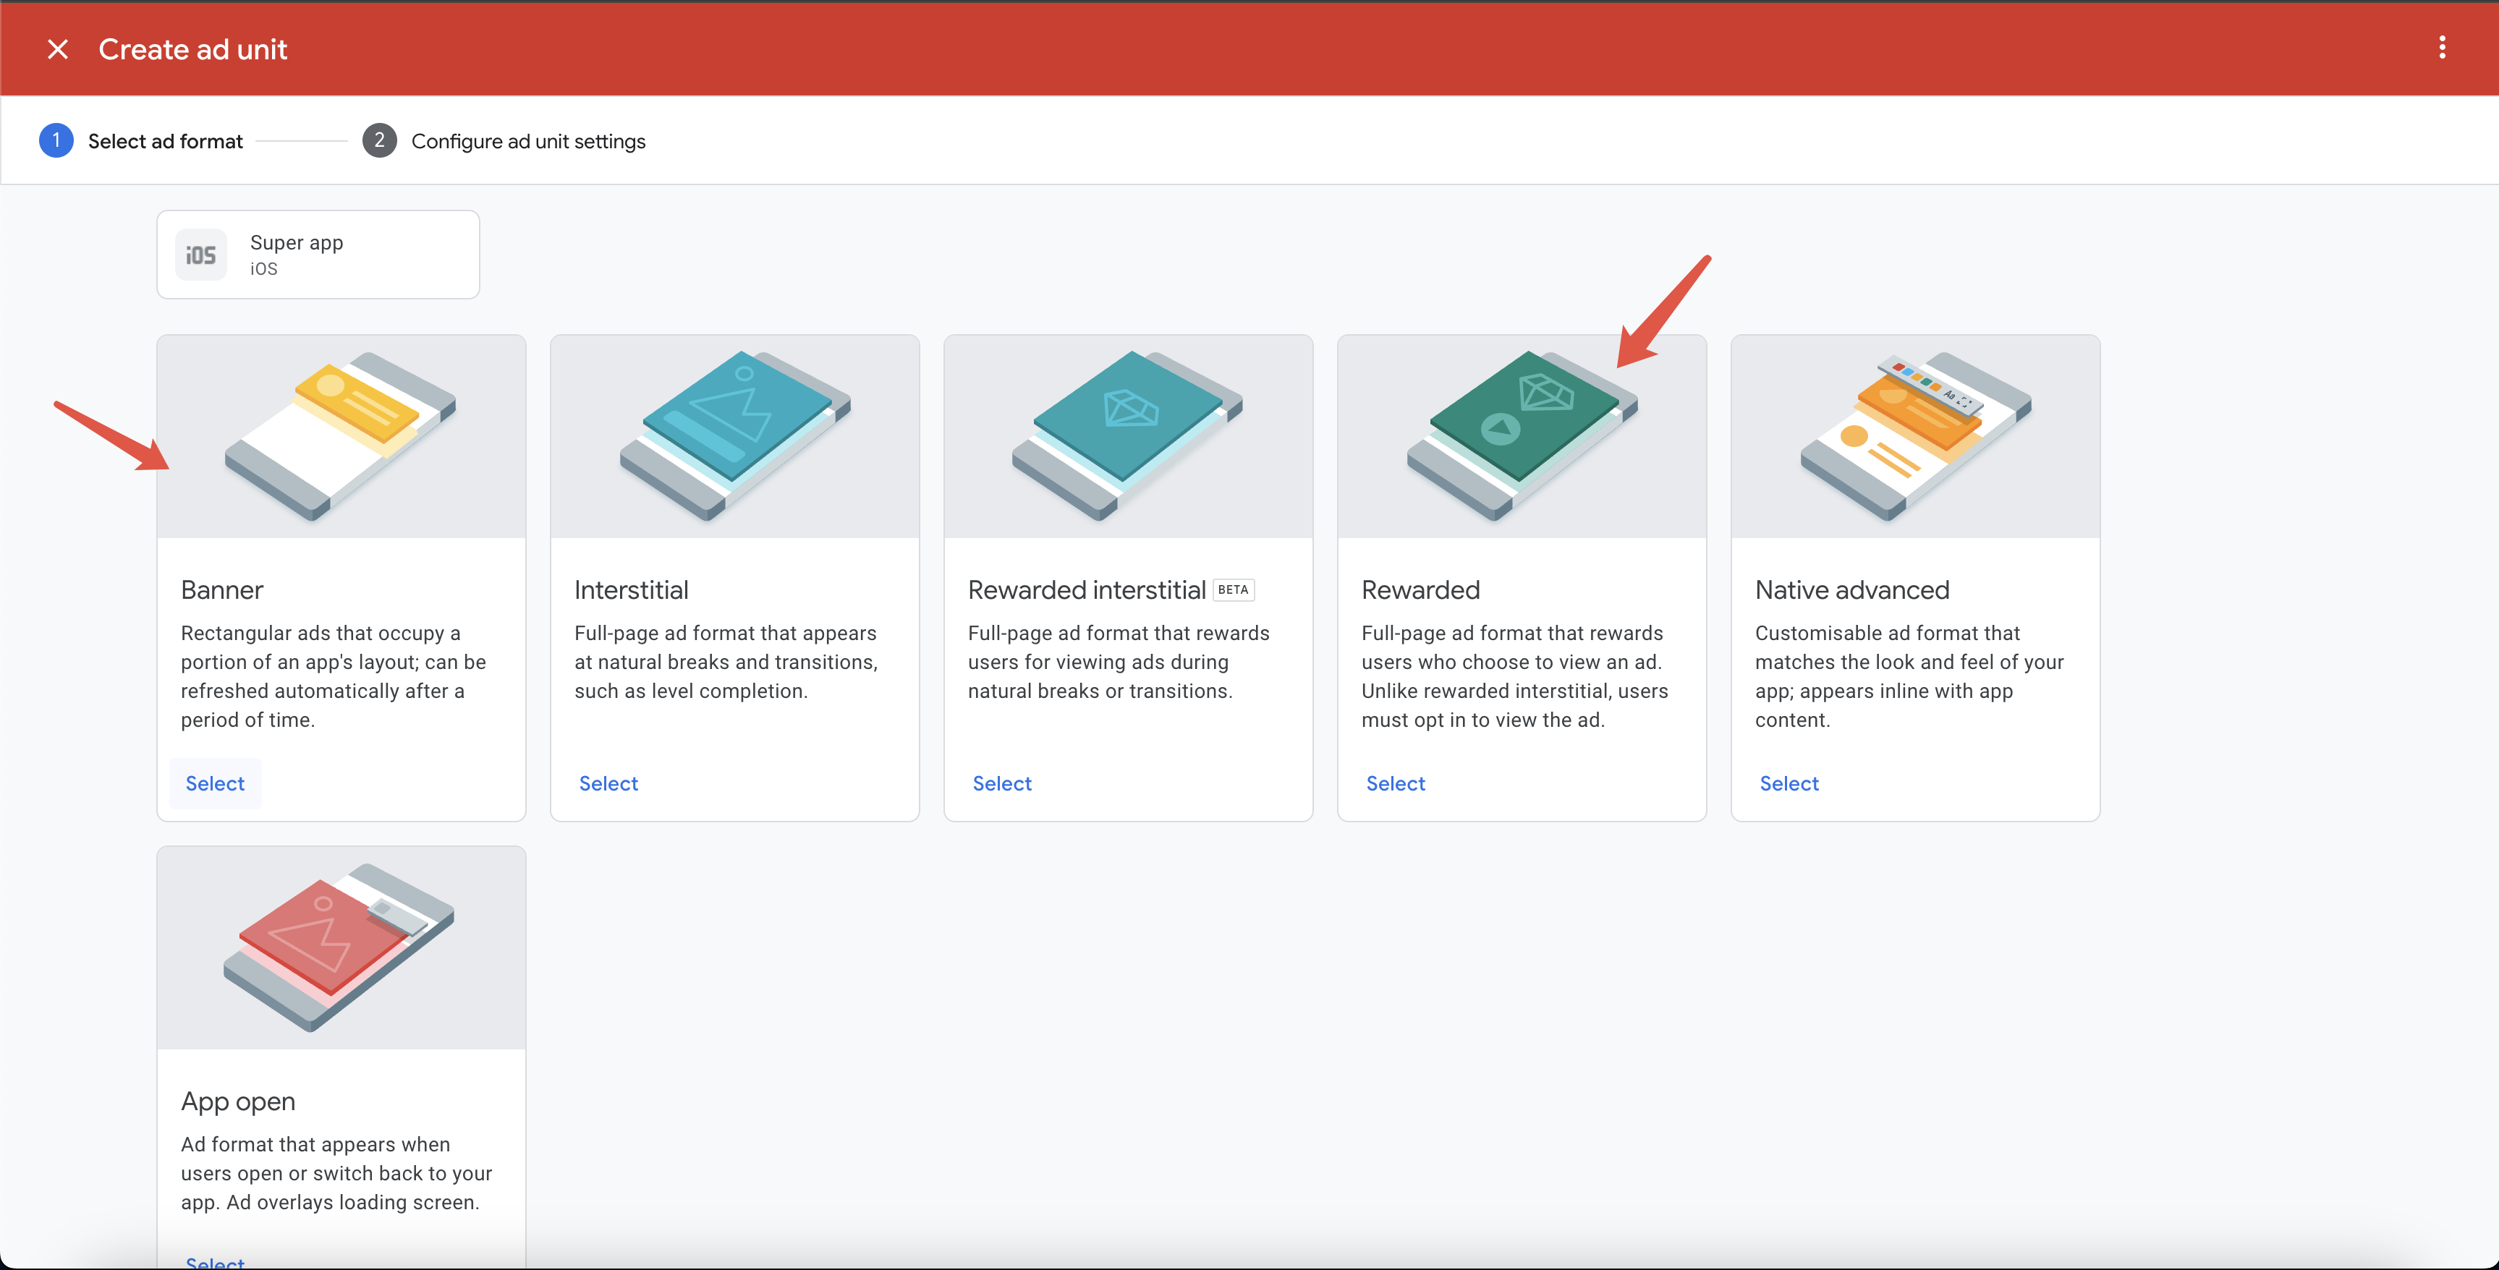The image size is (2499, 1270).
Task: Select the Native advanced format
Action: pyautogui.click(x=1789, y=783)
